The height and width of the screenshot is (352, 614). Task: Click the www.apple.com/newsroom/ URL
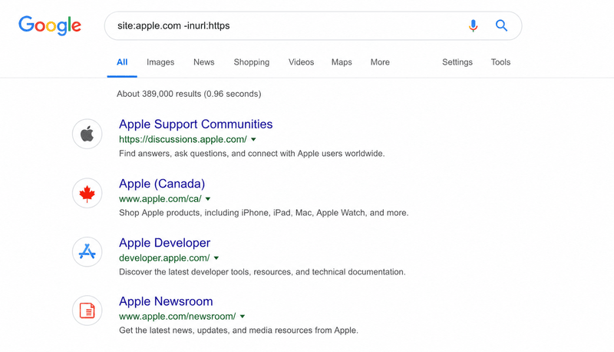[177, 317]
